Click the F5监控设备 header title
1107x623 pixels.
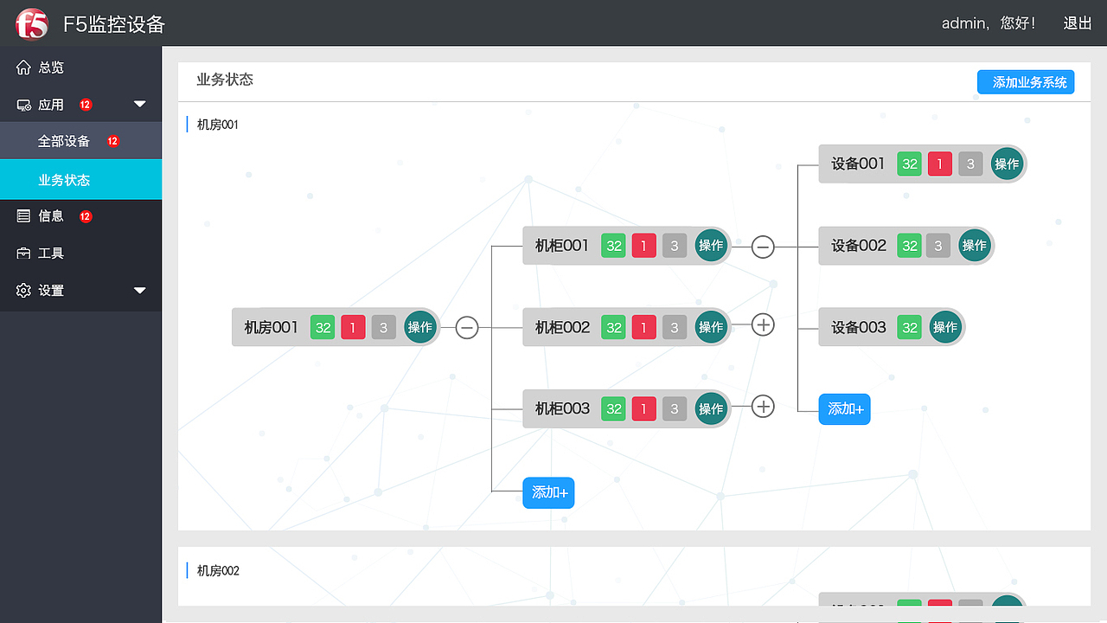click(x=114, y=23)
